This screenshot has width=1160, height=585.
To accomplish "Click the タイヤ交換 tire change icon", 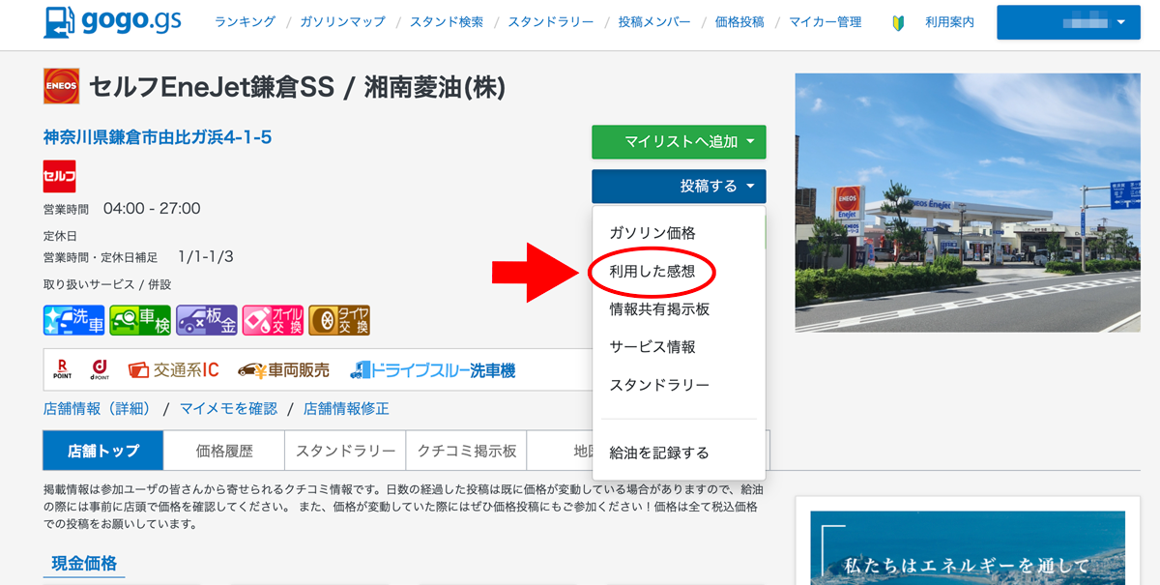I will [x=339, y=320].
